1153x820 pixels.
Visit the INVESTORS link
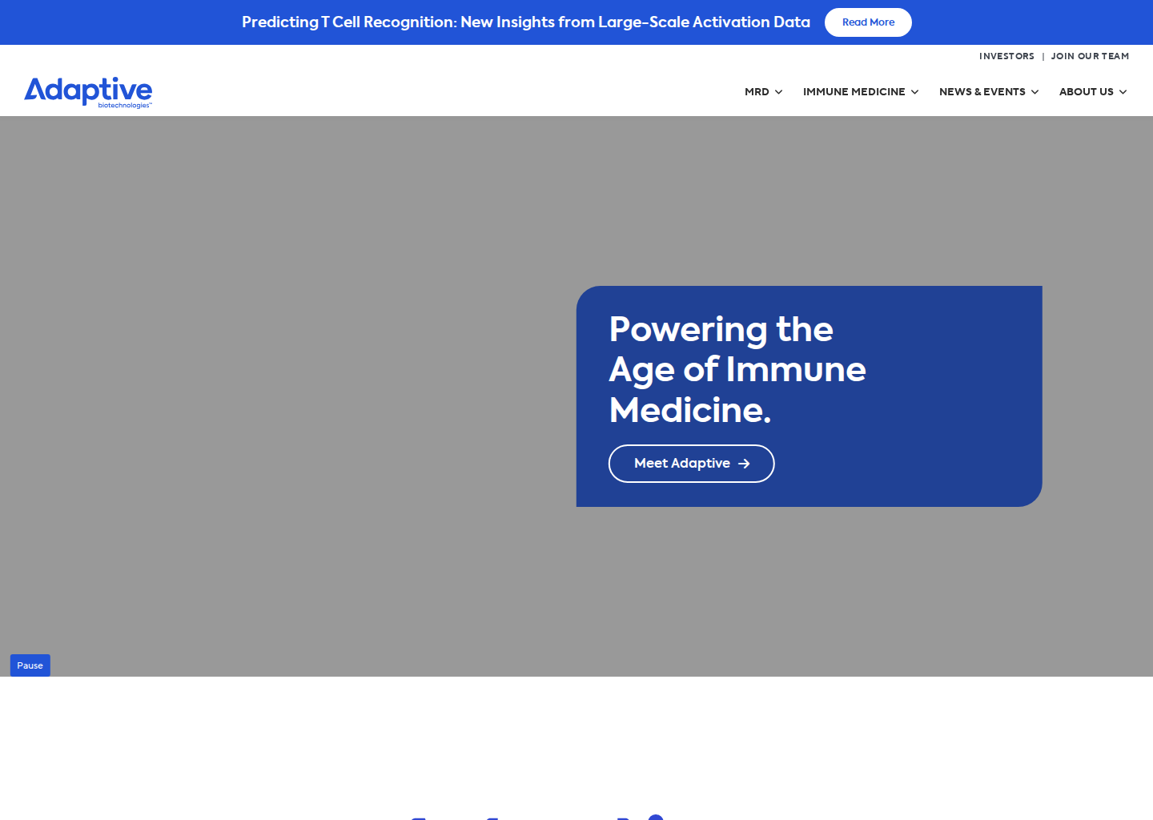1006,56
